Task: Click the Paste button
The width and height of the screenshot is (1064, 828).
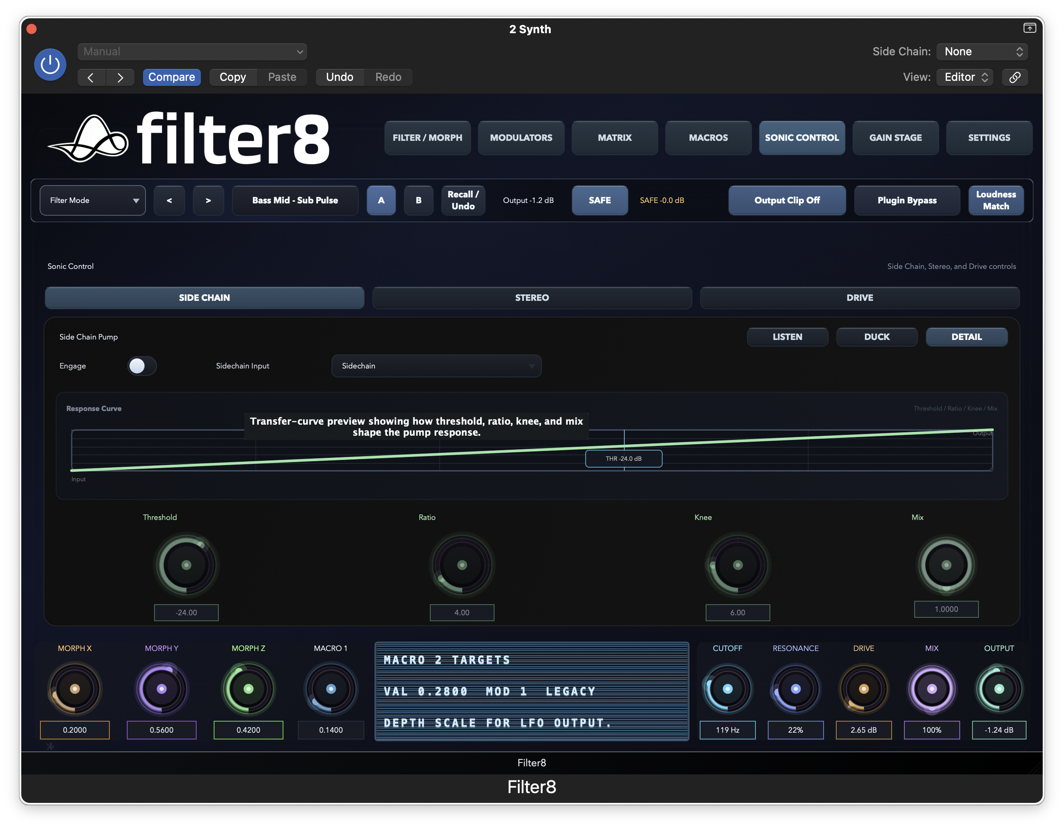Action: (x=282, y=77)
